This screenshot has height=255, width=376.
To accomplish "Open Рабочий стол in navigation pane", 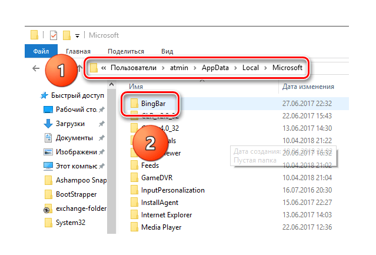I will click(76, 110).
